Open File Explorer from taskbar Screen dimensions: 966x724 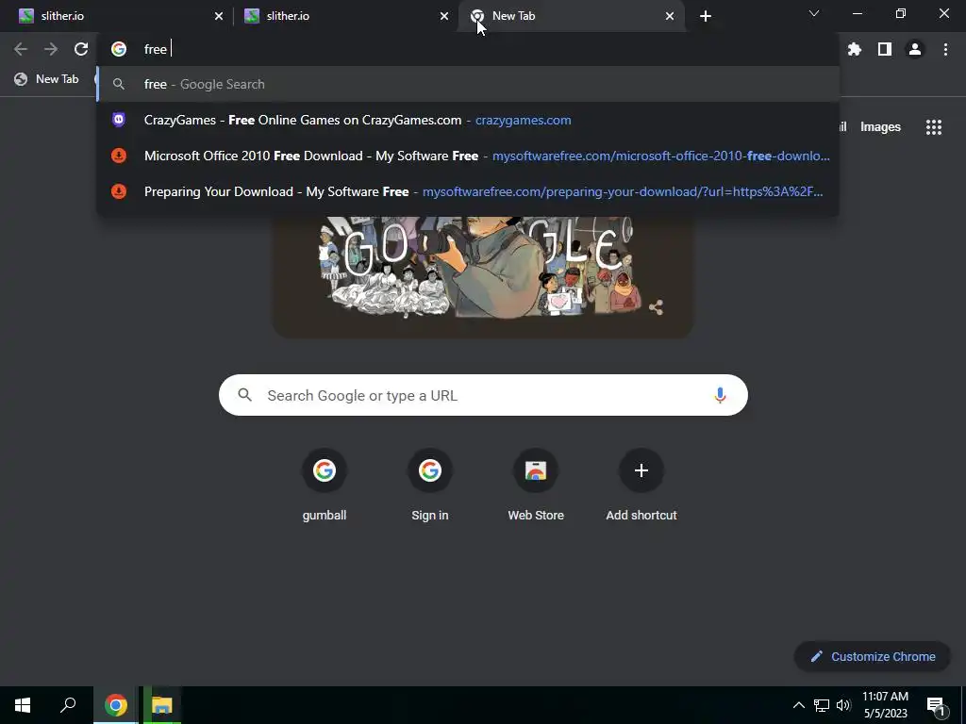click(161, 705)
